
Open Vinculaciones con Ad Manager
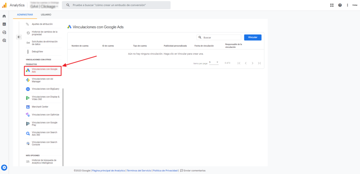click(x=43, y=80)
